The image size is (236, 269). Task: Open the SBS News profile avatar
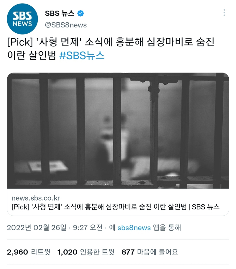(x=22, y=19)
